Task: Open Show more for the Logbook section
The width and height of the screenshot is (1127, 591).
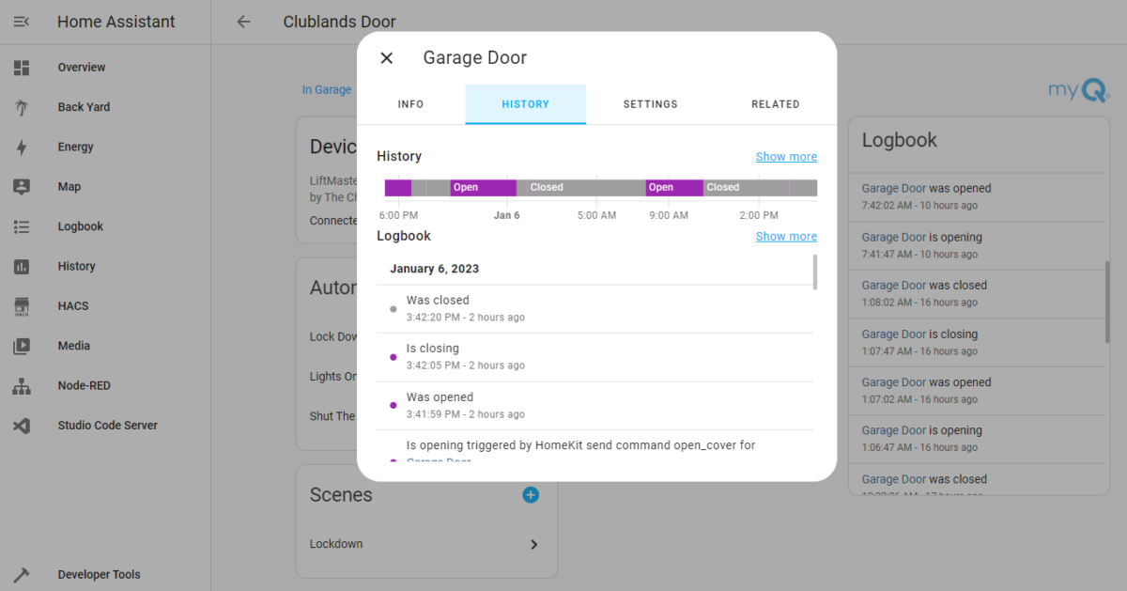Action: pos(786,236)
